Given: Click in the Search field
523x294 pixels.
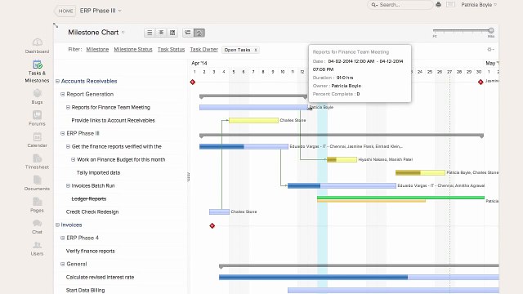Looking at the screenshot, I should pyautogui.click(x=400, y=5).
